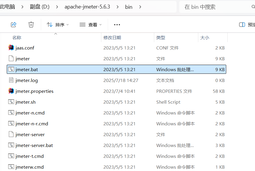255x171 pixels.
Task: Click '0 KB' size of jmeter.log
Action: coord(220,81)
